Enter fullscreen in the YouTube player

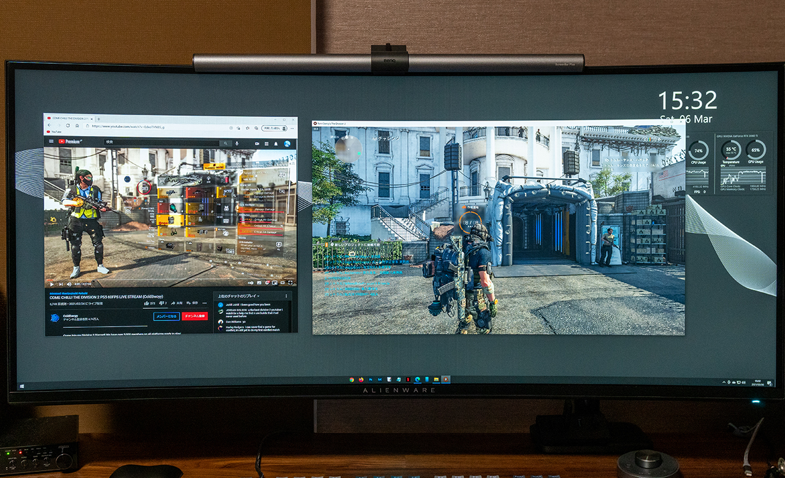click(290, 283)
